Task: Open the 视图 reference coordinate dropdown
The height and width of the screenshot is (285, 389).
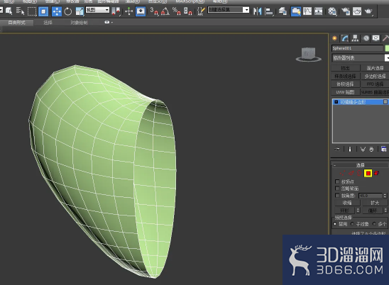Action: point(97,10)
